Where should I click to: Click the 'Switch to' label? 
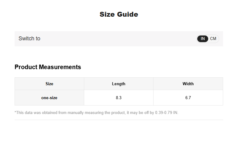point(29,39)
